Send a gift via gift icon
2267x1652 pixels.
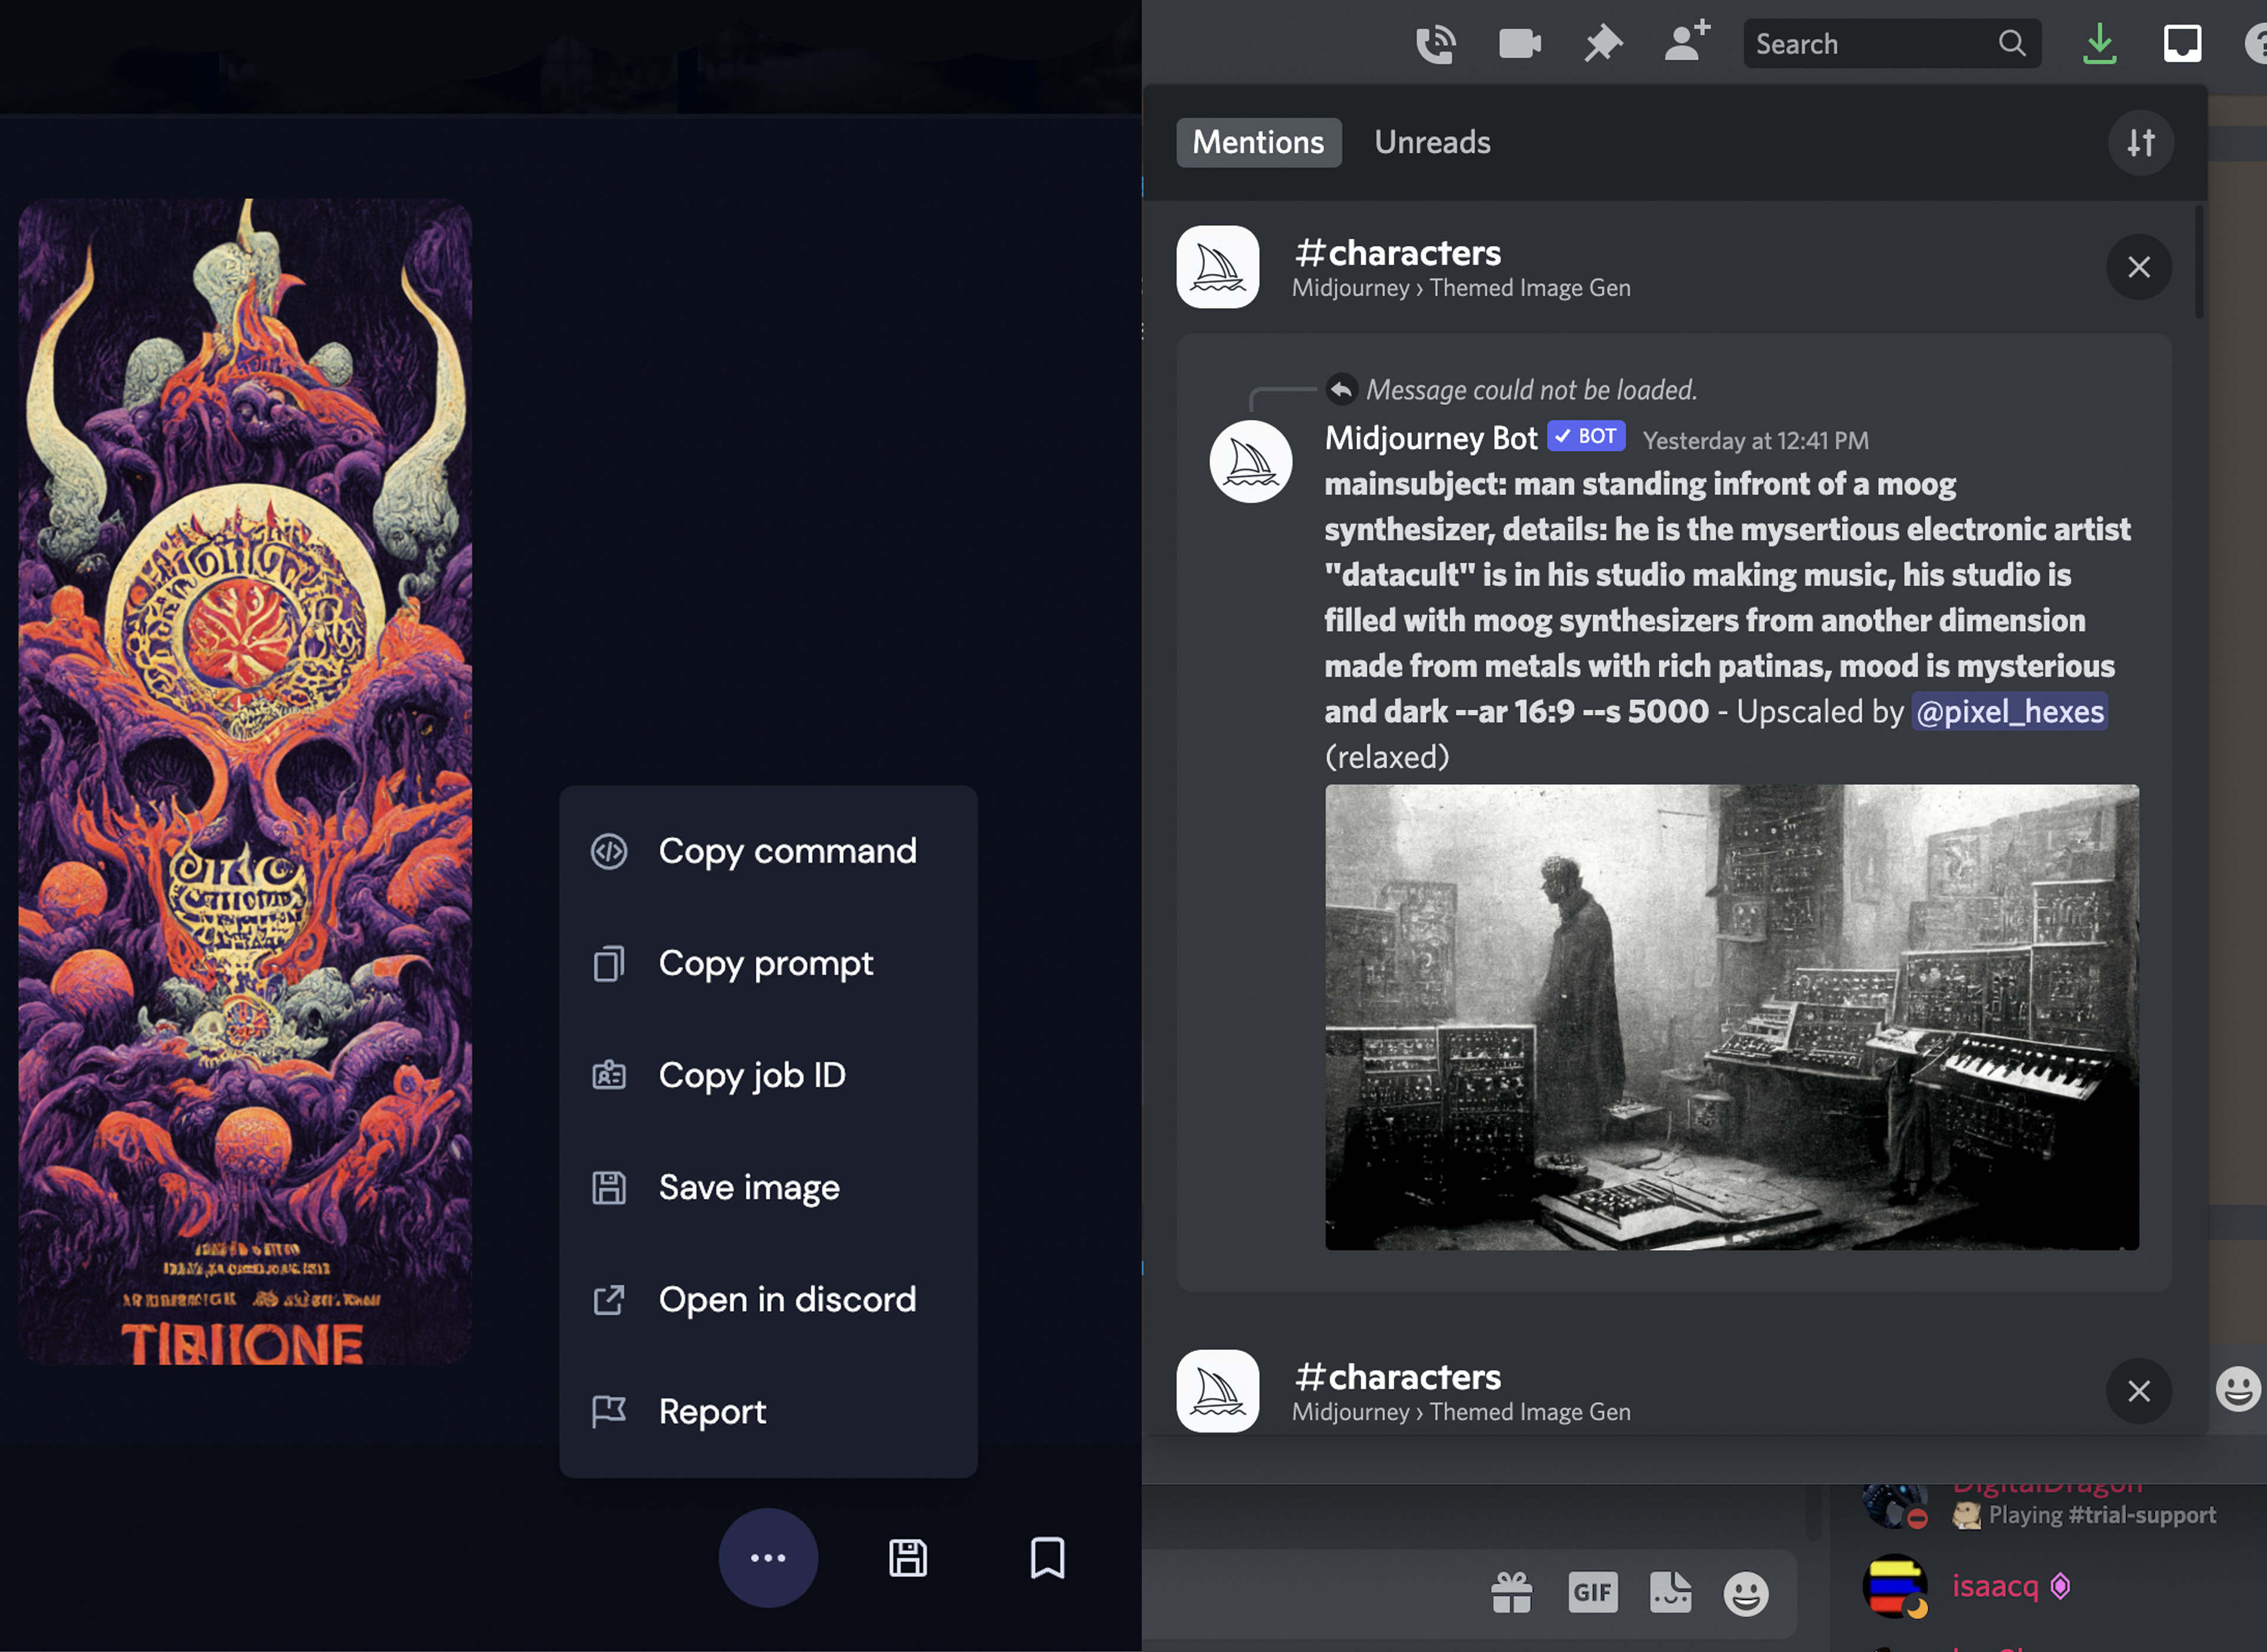coord(1511,1592)
